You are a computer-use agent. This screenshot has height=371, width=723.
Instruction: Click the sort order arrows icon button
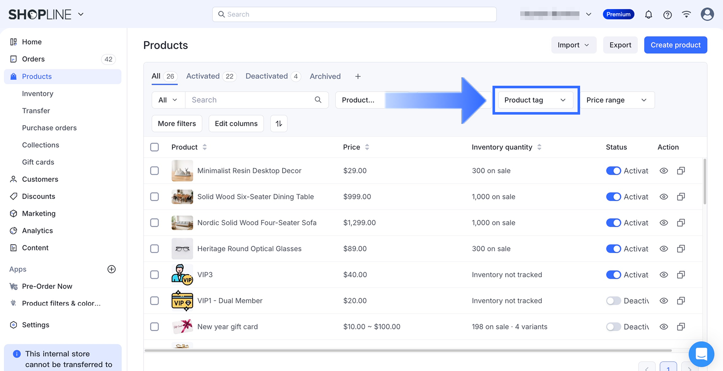point(279,124)
